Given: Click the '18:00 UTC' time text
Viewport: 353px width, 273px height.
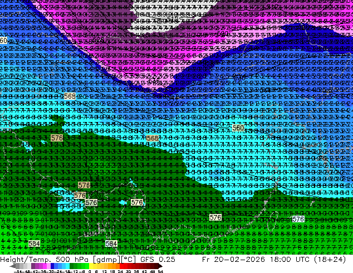Looking at the screenshot, I should [290, 260].
